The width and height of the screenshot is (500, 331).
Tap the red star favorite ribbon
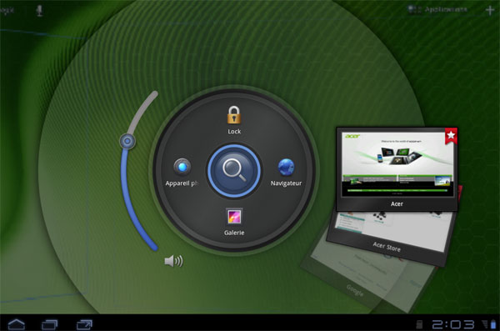click(451, 136)
